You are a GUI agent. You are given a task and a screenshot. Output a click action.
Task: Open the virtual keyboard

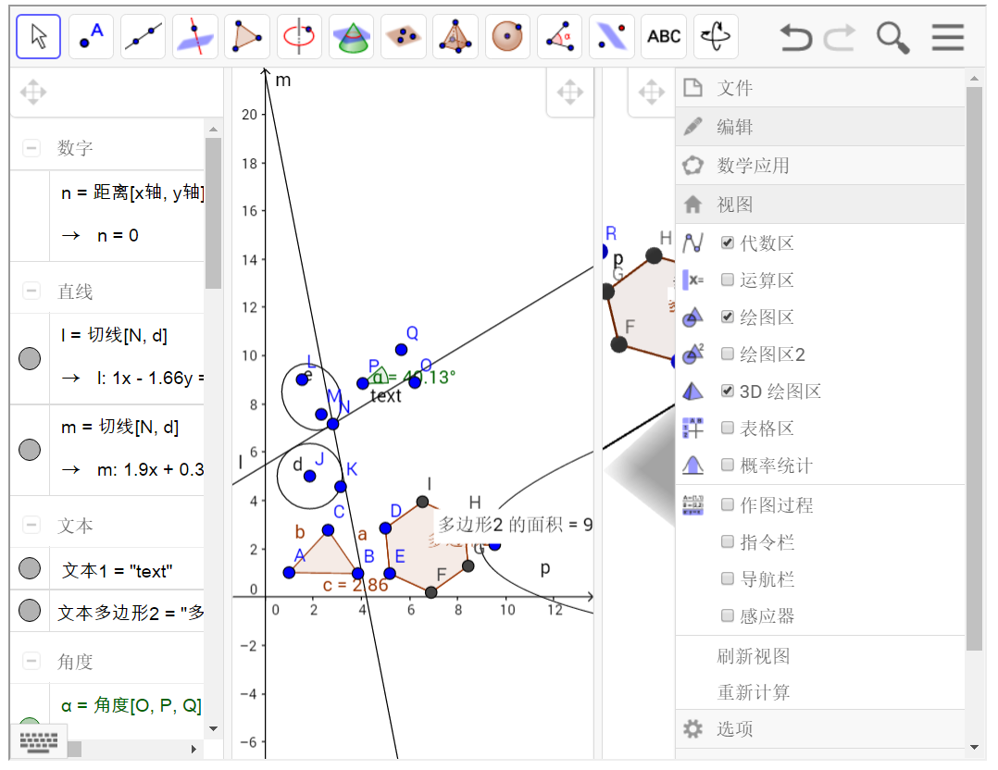coord(39,742)
